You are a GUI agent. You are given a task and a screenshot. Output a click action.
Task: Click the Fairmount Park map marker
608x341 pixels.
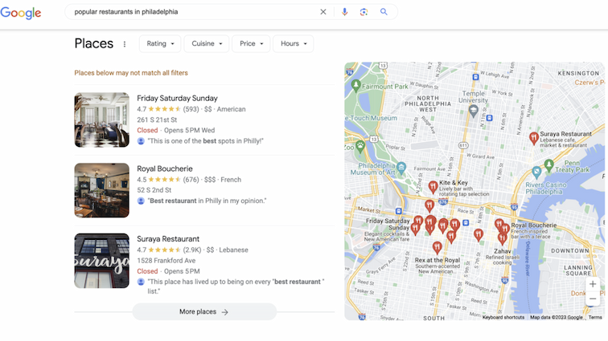coord(355,86)
